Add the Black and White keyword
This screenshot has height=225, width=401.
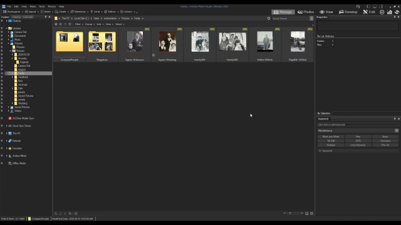331,137
